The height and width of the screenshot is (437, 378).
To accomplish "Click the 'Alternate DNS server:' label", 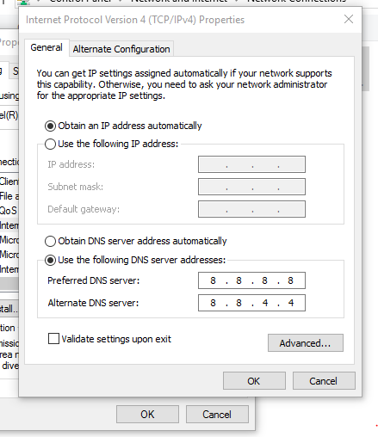I will (93, 303).
